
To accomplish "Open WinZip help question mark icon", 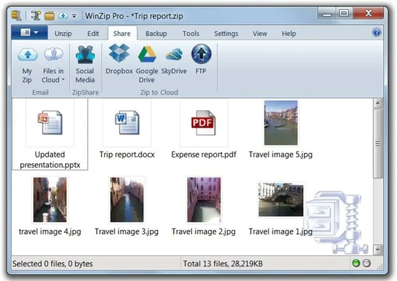I will (377, 32).
